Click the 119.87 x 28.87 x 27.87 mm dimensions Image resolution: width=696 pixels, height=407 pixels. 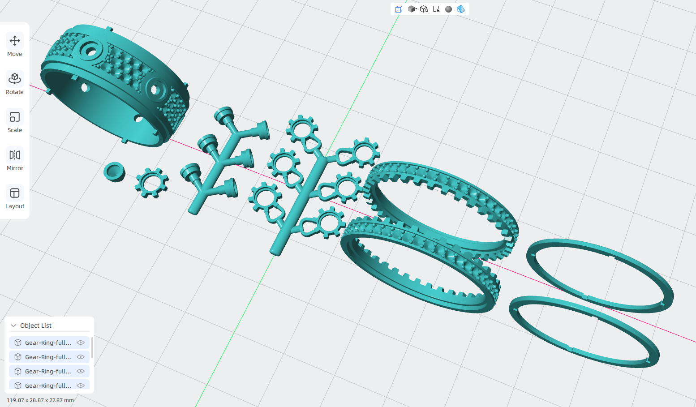click(40, 400)
